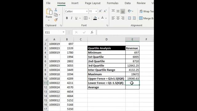The width and height of the screenshot is (197, 111).
Task: Select the Format Painter brush
Action: tap(56, 20)
